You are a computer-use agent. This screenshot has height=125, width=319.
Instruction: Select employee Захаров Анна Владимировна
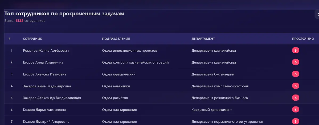(x=47, y=86)
